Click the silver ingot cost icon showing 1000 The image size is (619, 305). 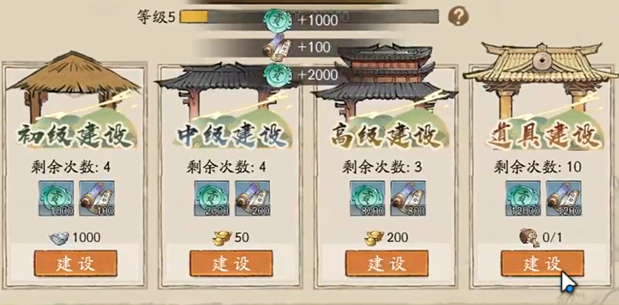[x=60, y=238]
